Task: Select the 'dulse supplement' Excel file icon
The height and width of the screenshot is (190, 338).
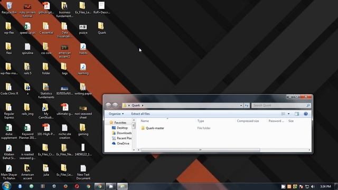Action: (9, 131)
